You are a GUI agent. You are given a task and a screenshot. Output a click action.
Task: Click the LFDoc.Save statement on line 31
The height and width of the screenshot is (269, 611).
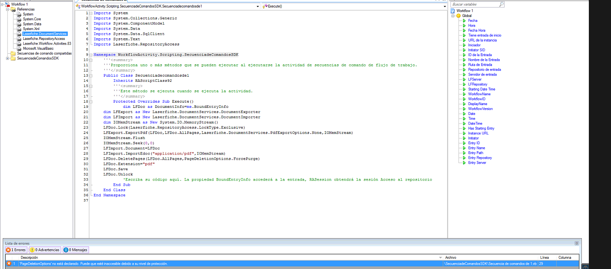[x=116, y=169]
